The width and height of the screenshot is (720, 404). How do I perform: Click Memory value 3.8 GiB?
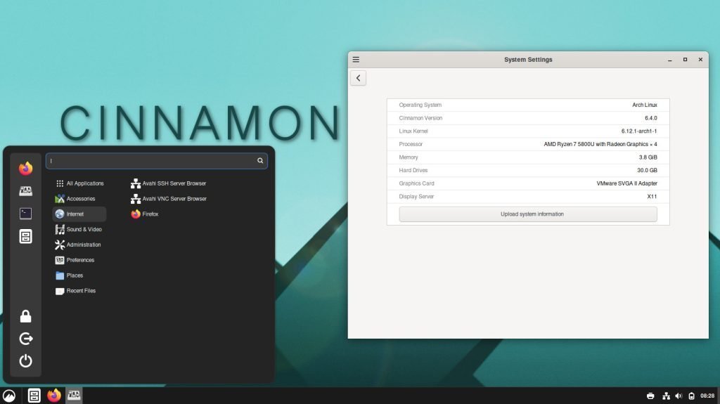[x=648, y=157]
